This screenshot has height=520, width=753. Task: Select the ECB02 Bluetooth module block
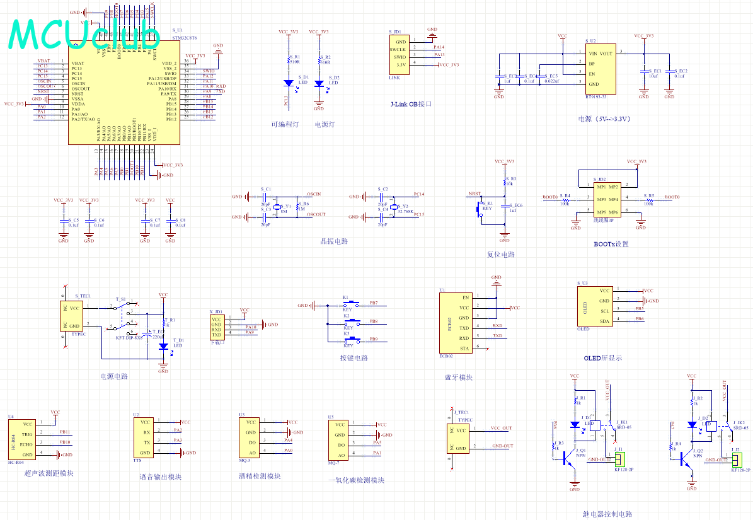pos(456,323)
